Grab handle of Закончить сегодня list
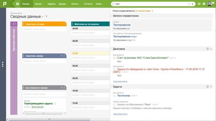The width and height of the screenshot is (216, 121). click(23, 24)
